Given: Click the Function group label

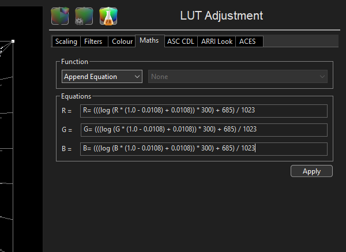Looking at the screenshot, I should point(75,61).
